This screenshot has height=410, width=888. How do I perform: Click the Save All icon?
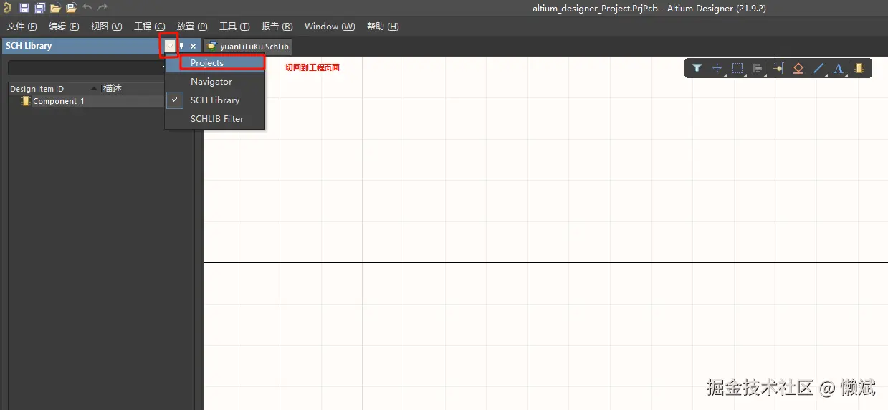[39, 8]
